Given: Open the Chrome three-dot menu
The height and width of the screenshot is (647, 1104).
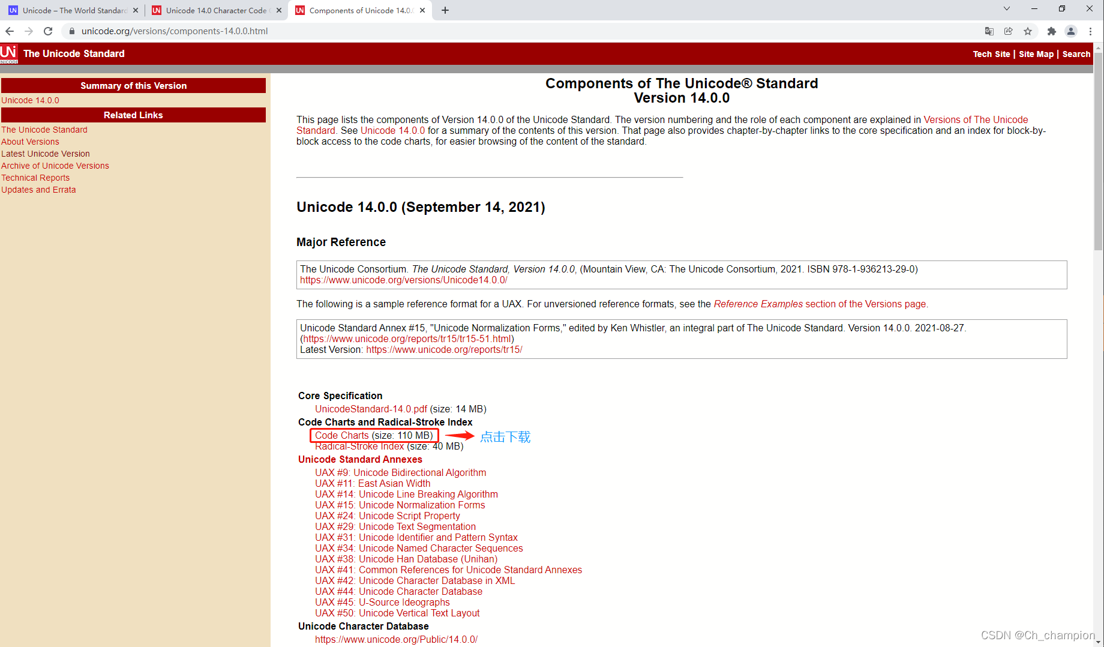Looking at the screenshot, I should [1090, 31].
